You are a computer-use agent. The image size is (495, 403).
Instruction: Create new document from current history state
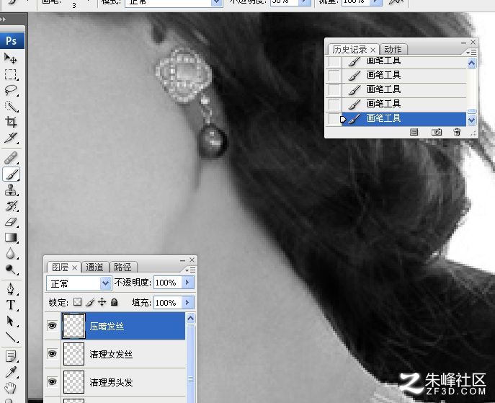414,132
